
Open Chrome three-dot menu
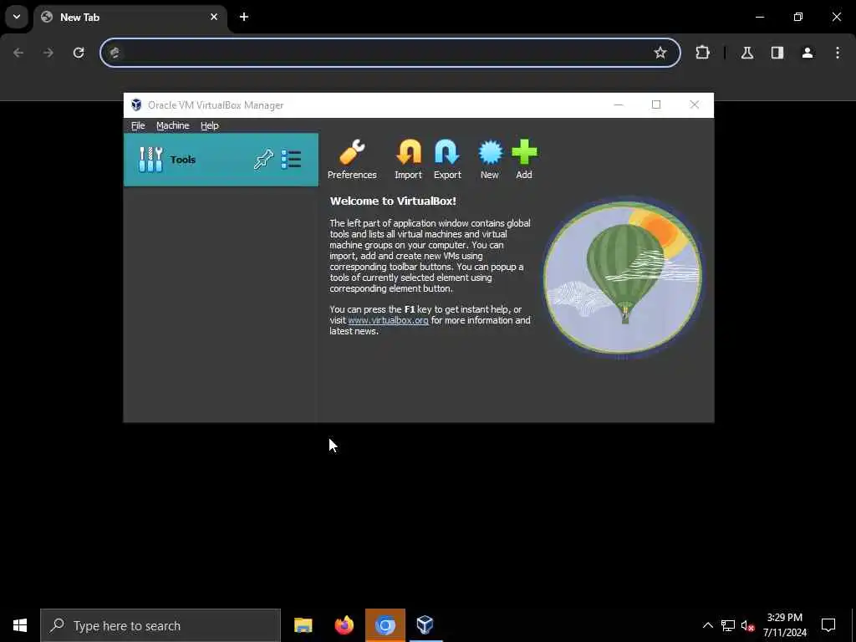[x=838, y=53]
